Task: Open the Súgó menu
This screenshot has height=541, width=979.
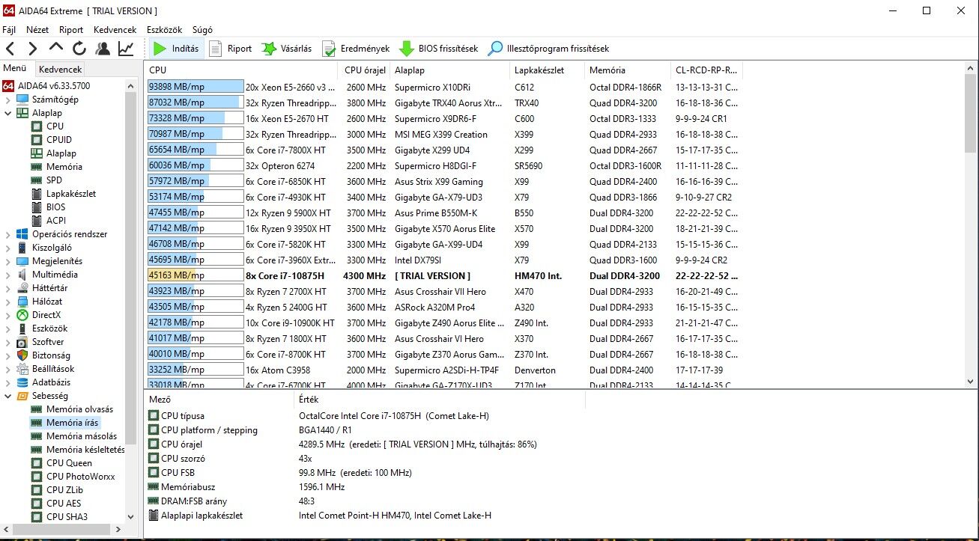Action: click(202, 30)
